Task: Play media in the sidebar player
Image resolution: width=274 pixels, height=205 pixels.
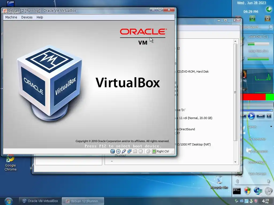Action: pos(251,116)
